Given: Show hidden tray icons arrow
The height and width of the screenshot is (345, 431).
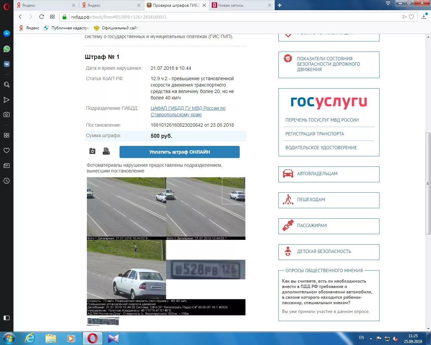Looking at the screenshot, I should tap(371, 338).
